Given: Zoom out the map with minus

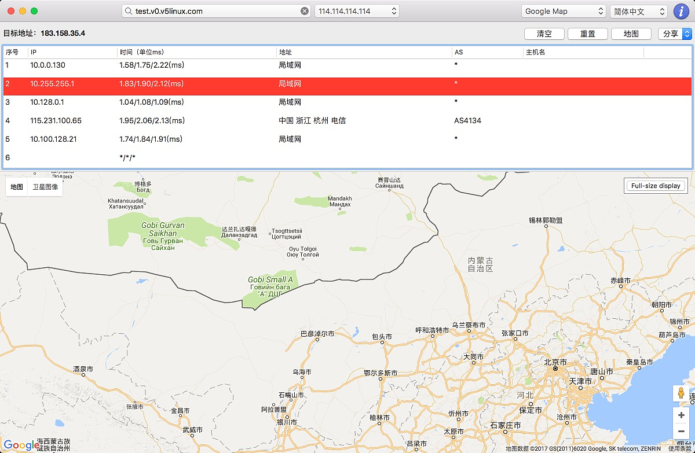Looking at the screenshot, I should click(681, 431).
